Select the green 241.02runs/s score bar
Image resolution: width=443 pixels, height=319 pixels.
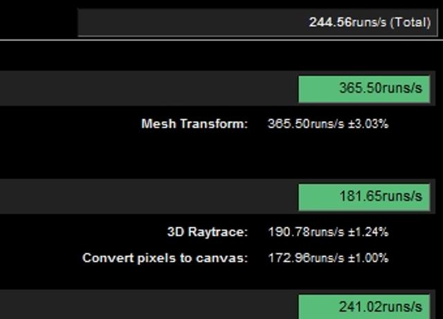tap(365, 307)
